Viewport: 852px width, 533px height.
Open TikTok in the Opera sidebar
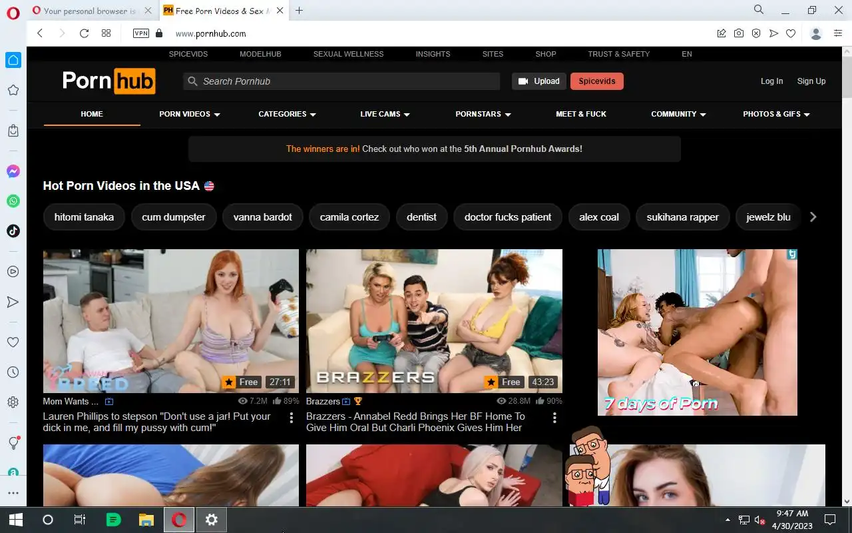(13, 231)
